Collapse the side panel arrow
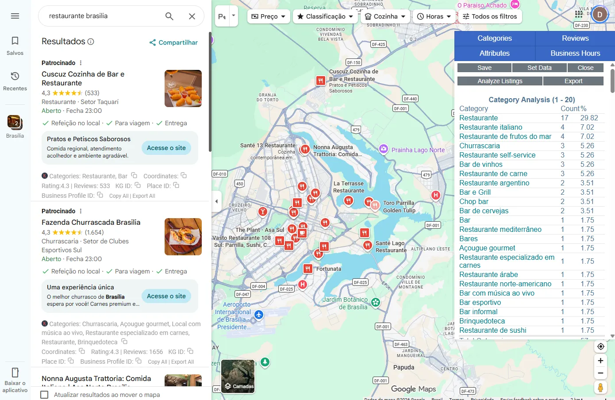 [x=216, y=201]
